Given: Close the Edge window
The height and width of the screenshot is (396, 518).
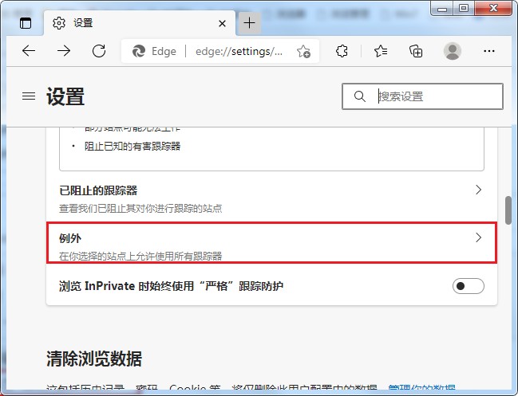Looking at the screenshot, I should [x=493, y=8].
